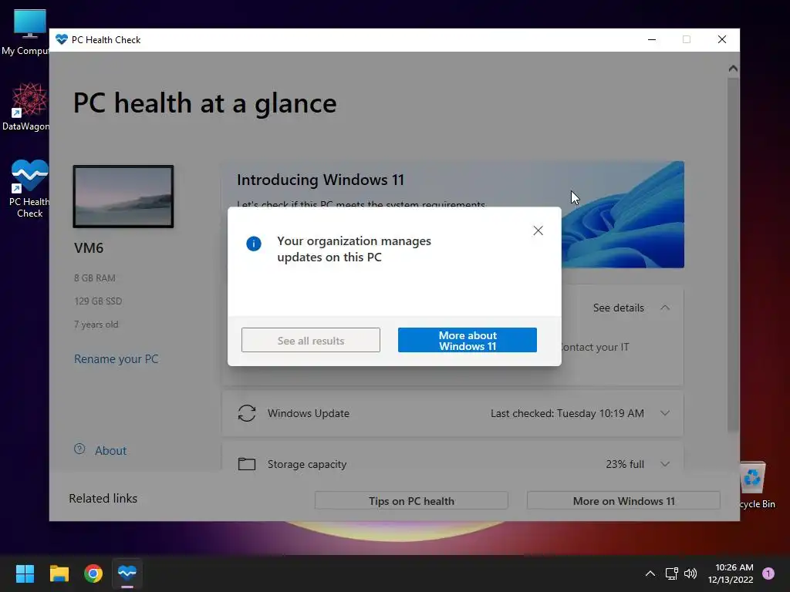The width and height of the screenshot is (790, 592).
Task: Open the Windows Start menu
Action: point(25,573)
